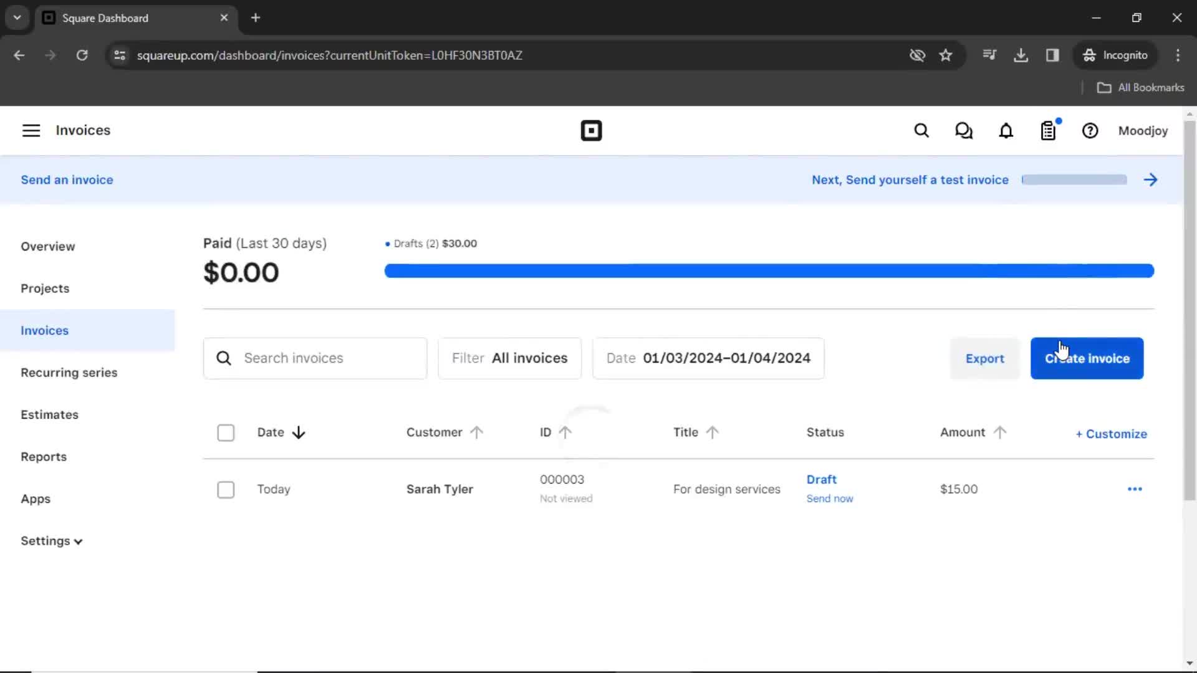
Task: Toggle the Sarah Tyler invoice checkbox
Action: click(226, 489)
